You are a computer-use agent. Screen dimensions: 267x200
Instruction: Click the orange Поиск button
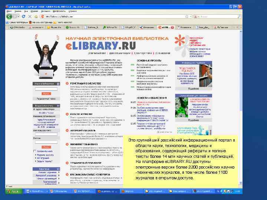(46, 94)
